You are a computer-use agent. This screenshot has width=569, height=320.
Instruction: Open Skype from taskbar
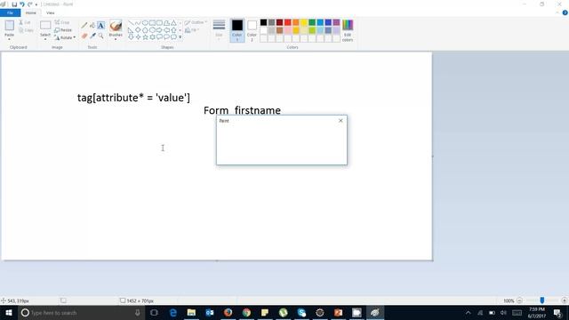(x=301, y=312)
